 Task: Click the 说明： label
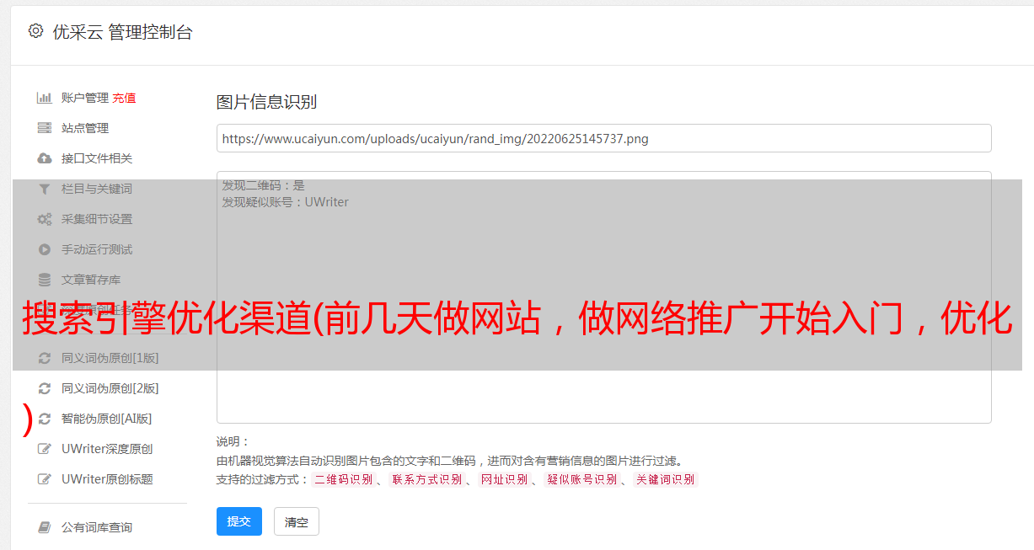pos(233,441)
